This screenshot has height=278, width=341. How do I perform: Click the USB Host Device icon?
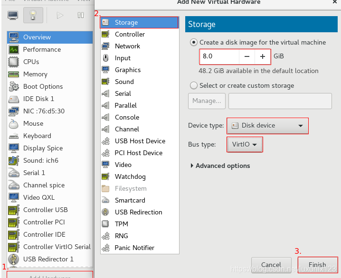click(105, 141)
